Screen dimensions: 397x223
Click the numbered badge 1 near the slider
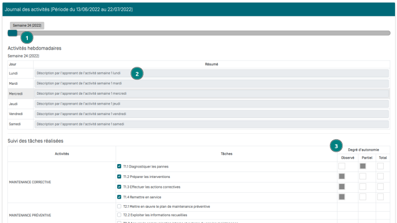27,37
